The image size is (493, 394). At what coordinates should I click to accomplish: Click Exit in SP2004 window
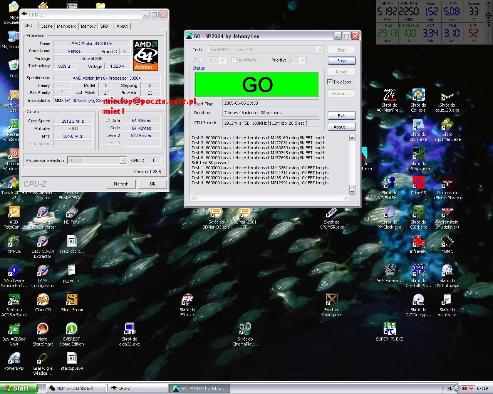(341, 116)
